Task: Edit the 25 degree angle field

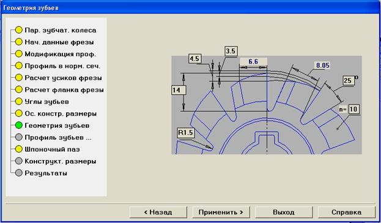Action: point(348,81)
